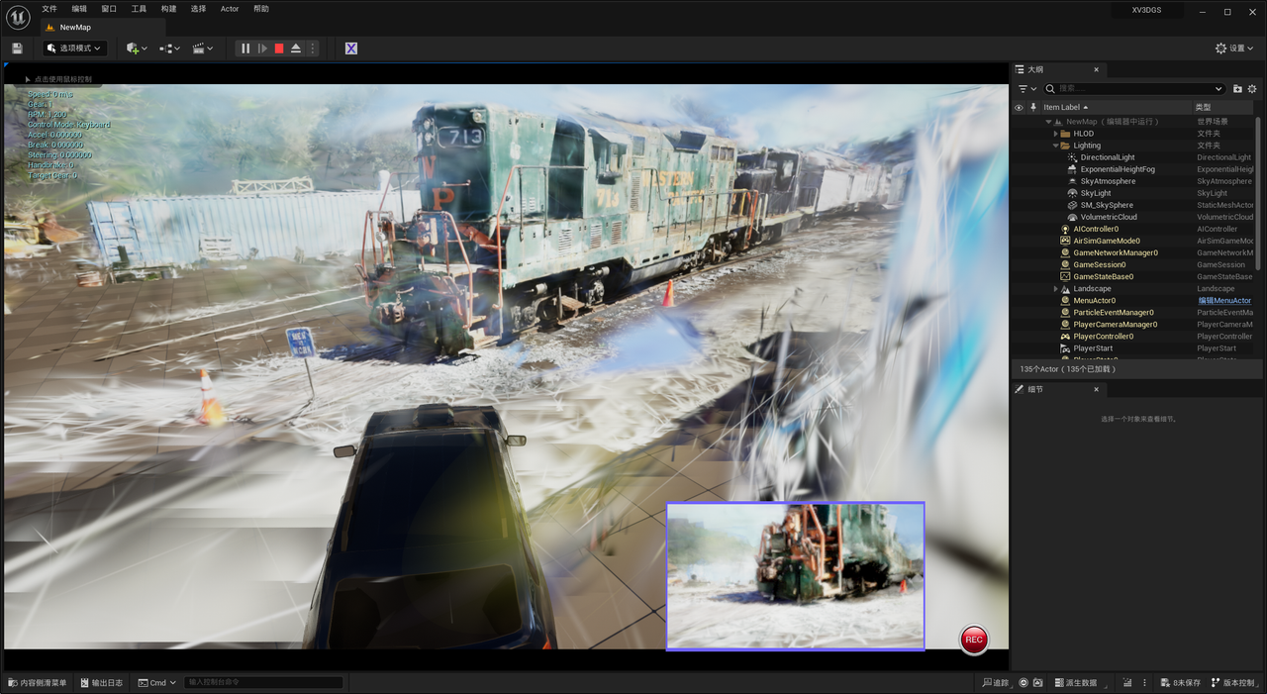Select SM_SkySphere static mesh row
1267x694 pixels.
1107,205
